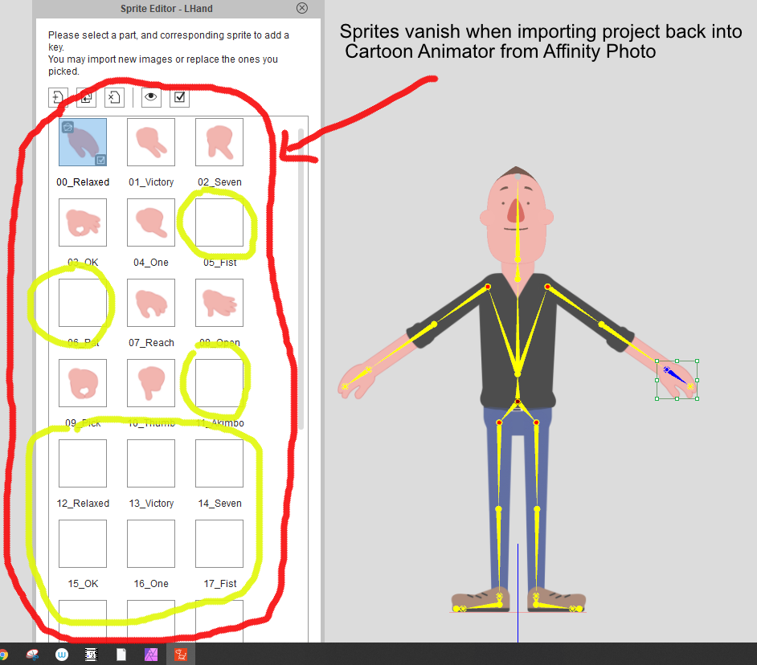Click the character's right hand bone on canvas

point(357,378)
